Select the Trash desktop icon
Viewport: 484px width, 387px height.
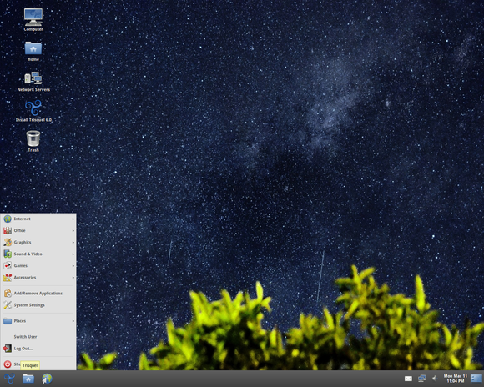pyautogui.click(x=33, y=141)
